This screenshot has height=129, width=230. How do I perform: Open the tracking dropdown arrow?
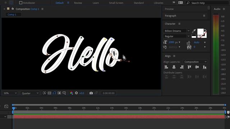click(x=205, y=47)
